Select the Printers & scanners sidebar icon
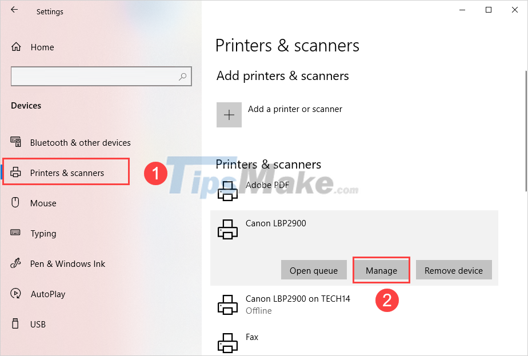This screenshot has height=356, width=528. [x=15, y=172]
